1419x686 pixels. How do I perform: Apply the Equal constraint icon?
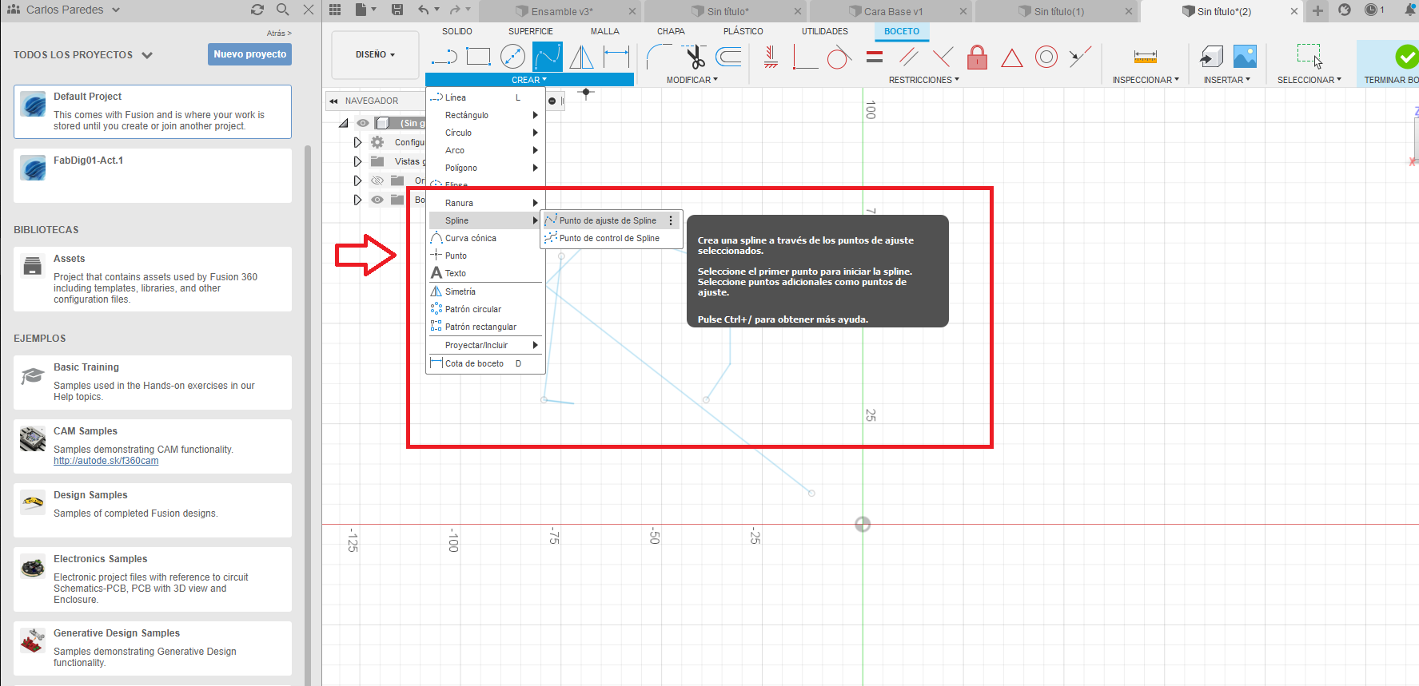875,57
